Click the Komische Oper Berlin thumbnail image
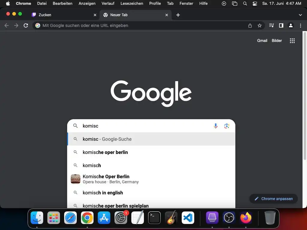307x230 pixels. [x=75, y=179]
